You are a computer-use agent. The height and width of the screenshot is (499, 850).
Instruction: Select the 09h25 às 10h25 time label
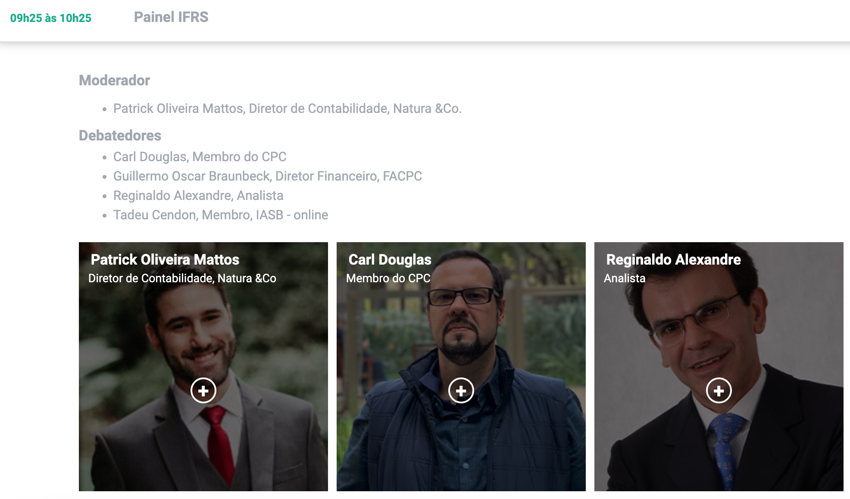tap(51, 18)
